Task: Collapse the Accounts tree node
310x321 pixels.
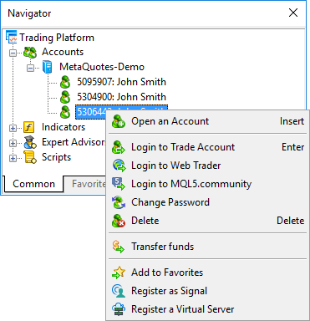Action: click(13, 53)
